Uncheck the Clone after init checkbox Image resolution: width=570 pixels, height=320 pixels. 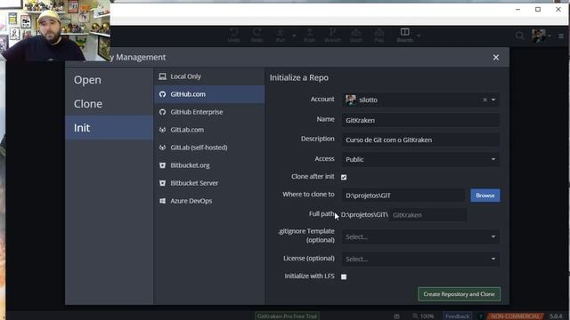[344, 177]
